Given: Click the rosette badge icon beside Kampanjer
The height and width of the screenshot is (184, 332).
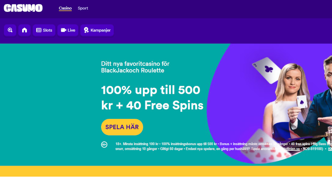Looking at the screenshot, I should coord(86,30).
